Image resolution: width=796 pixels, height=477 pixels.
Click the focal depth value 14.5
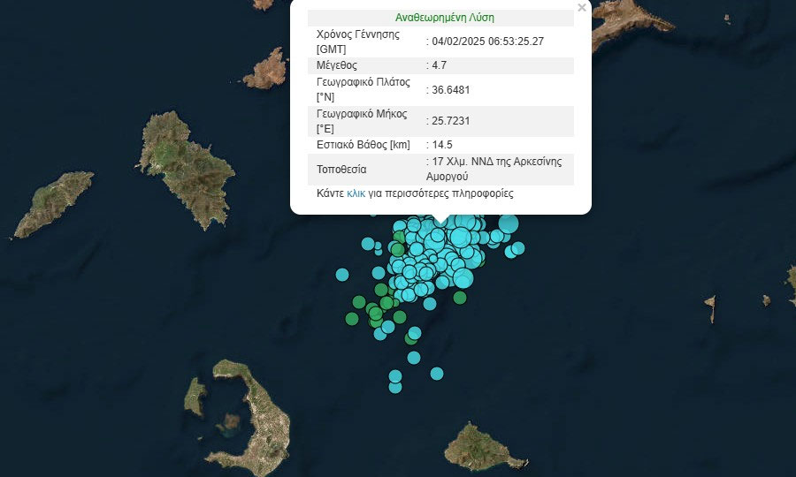[440, 144]
